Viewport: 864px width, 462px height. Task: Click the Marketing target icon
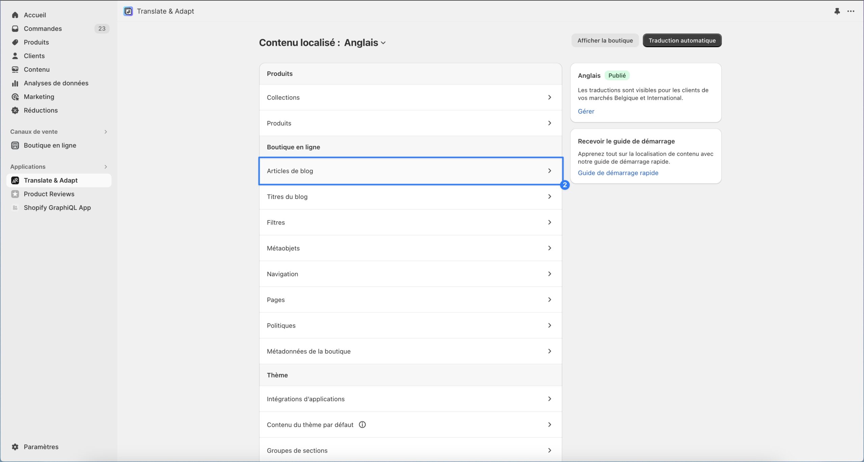click(15, 97)
